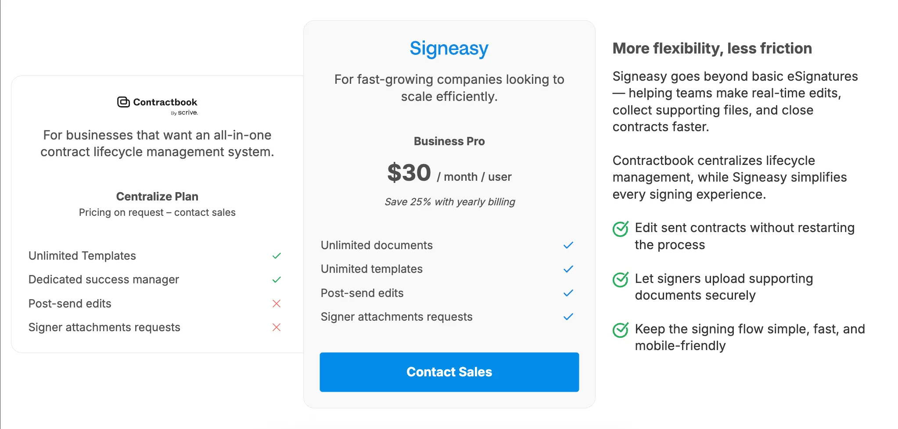Click blue checkmark for Unlimited documents
The height and width of the screenshot is (429, 898).
[x=568, y=245]
